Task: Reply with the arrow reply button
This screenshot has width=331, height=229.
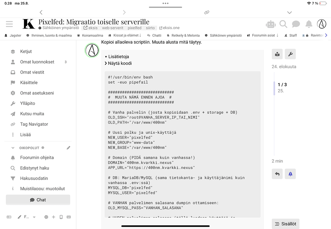Action: click(277, 174)
